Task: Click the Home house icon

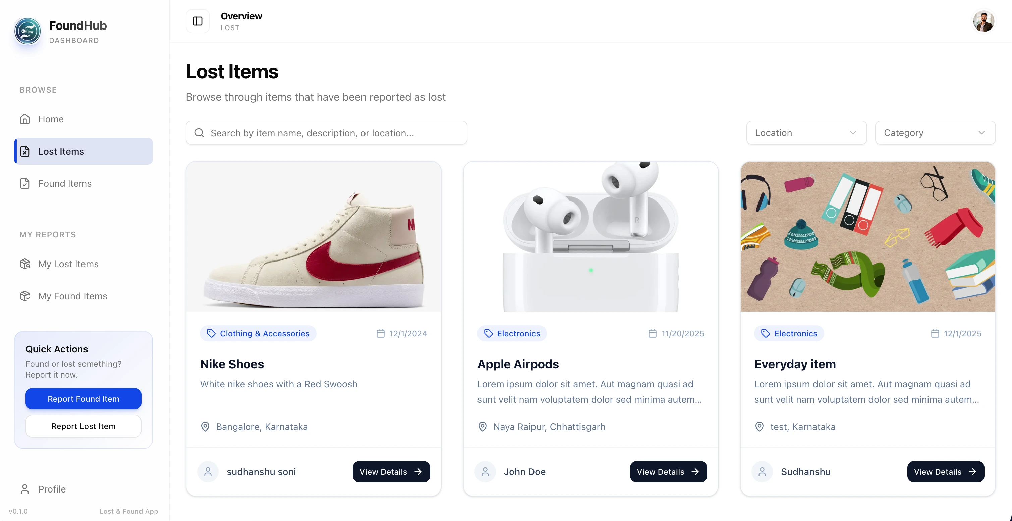Action: (25, 119)
